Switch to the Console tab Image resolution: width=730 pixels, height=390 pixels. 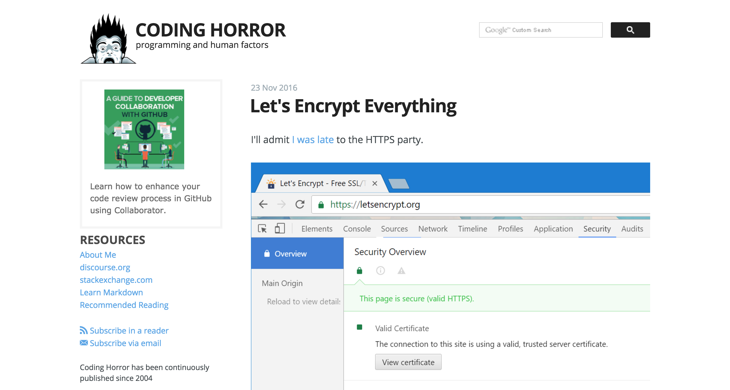[x=357, y=229]
